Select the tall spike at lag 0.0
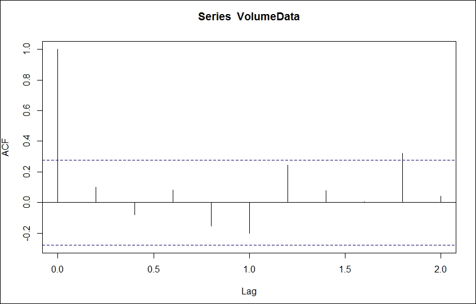476x304 pixels. (x=58, y=126)
